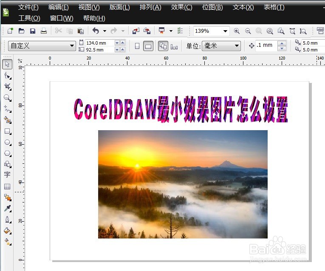Zoom to all objects

tap(270, 31)
